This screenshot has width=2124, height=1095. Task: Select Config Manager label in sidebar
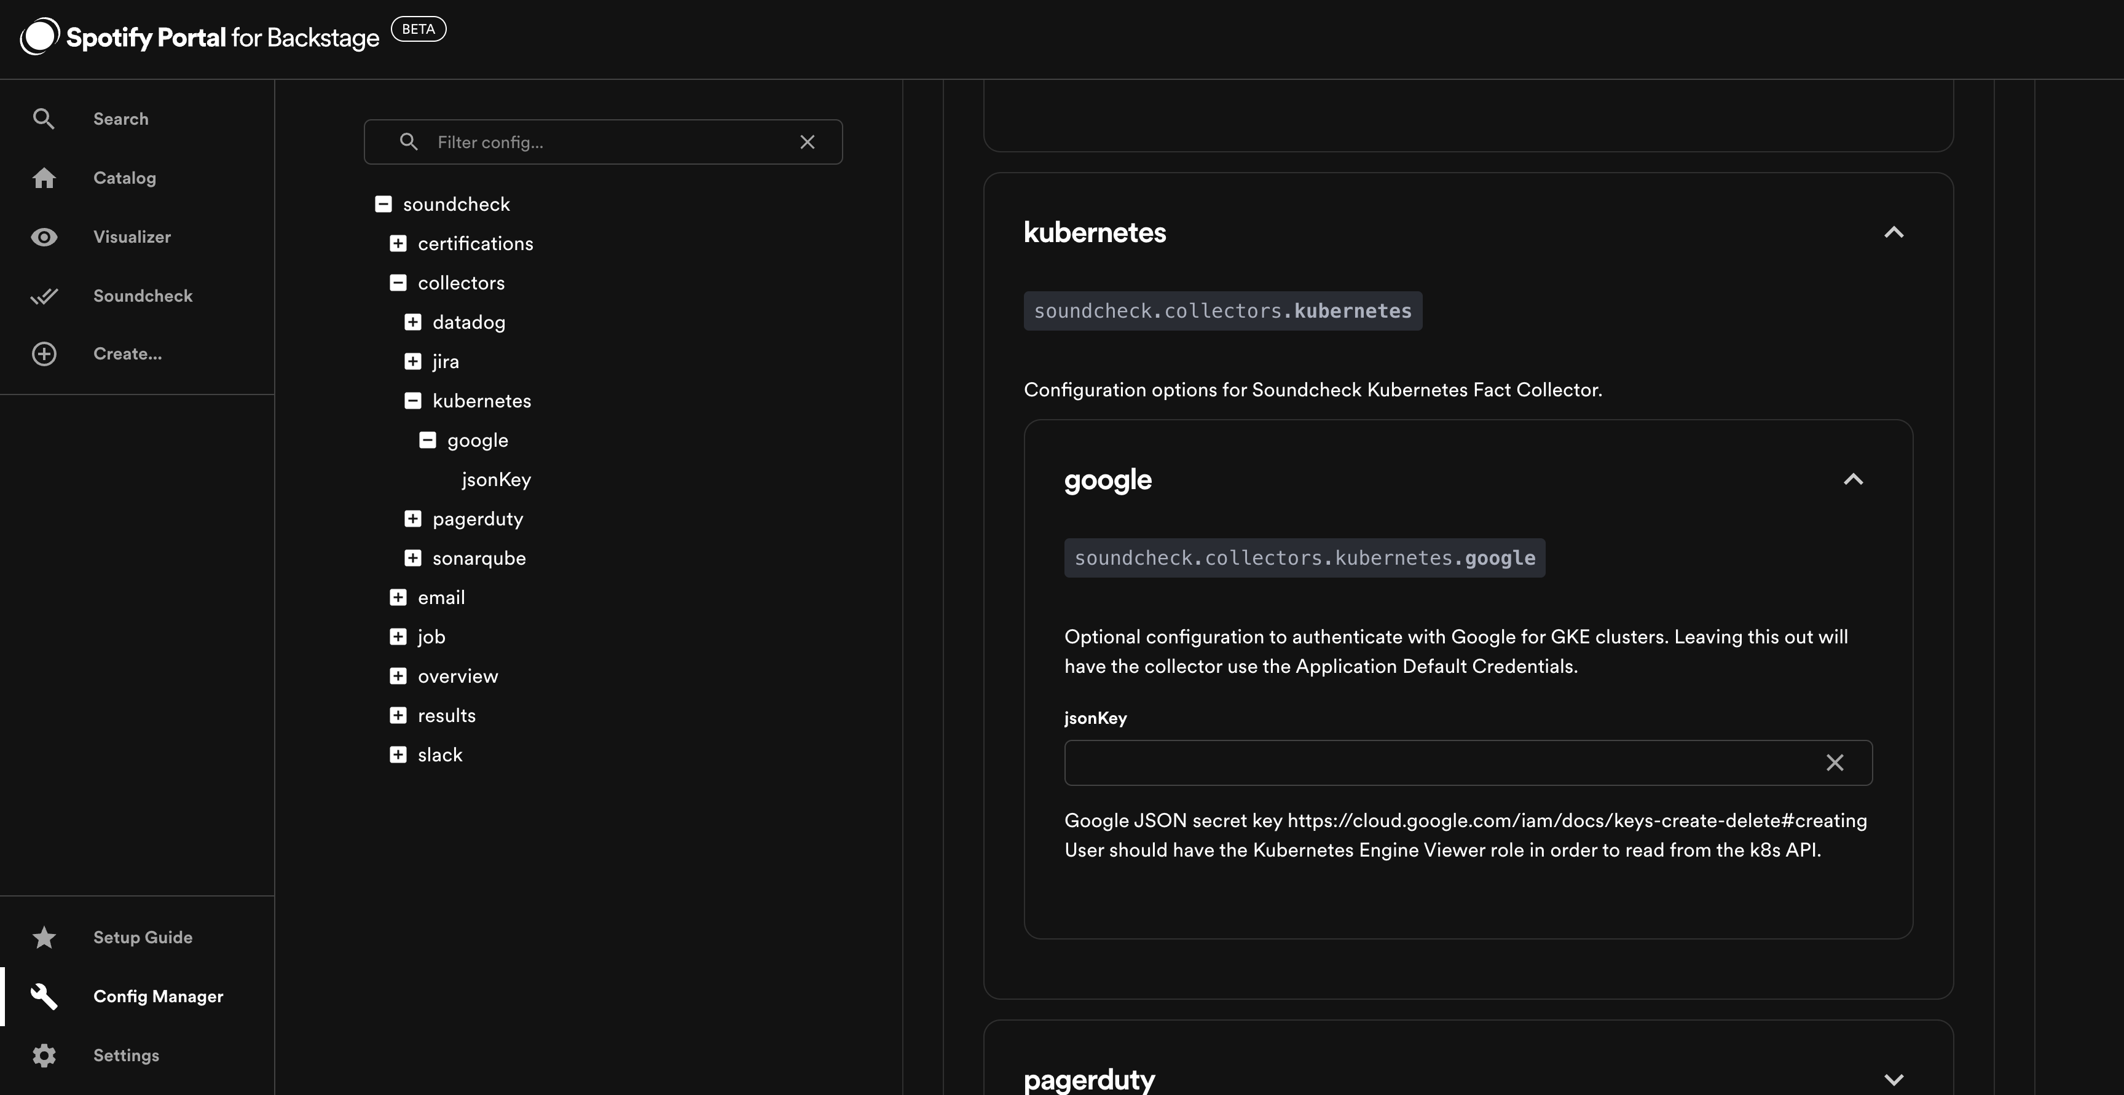pos(159,996)
